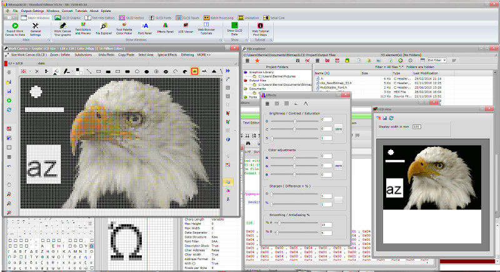Open Tool Palette Color Picker
This screenshot has height=272, width=500.
(x=125, y=25)
